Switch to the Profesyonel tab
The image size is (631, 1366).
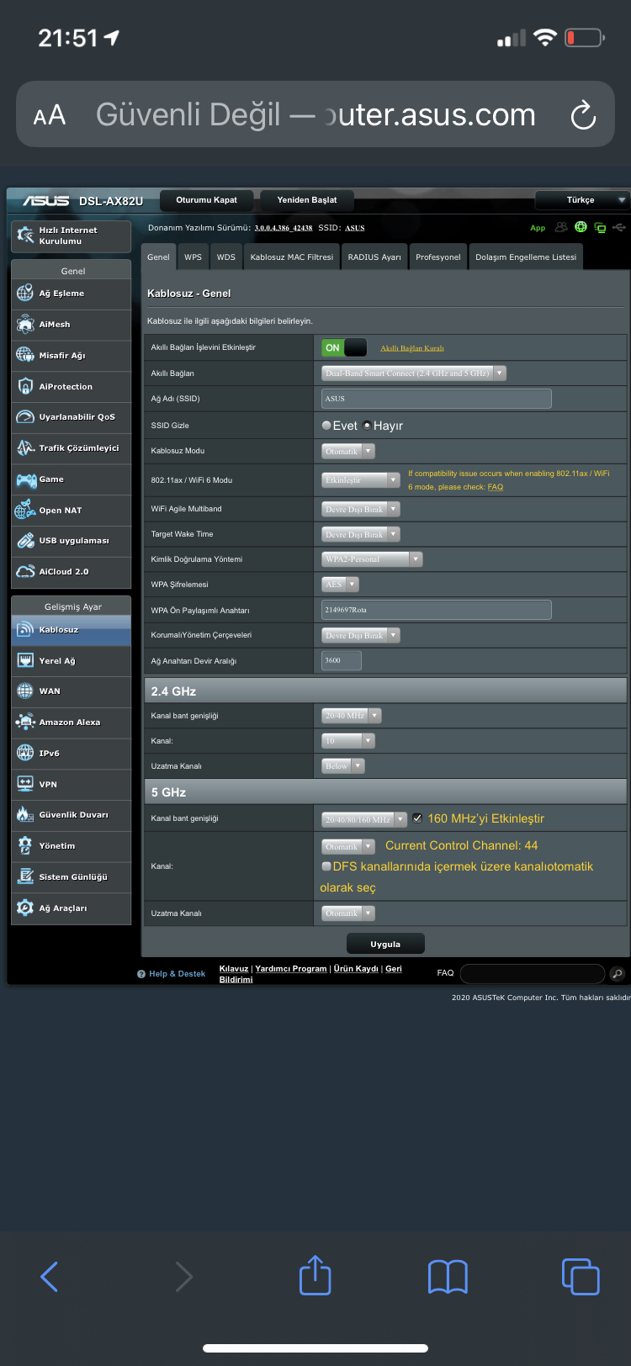coord(438,257)
